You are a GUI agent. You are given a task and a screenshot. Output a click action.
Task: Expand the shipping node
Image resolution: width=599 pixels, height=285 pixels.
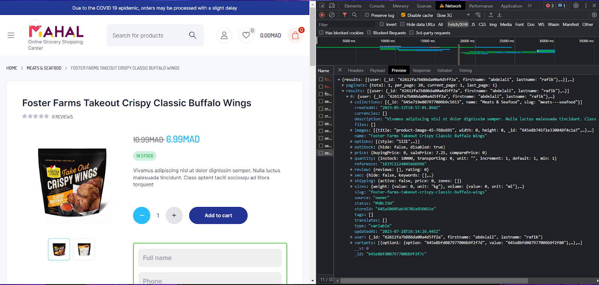click(x=352, y=181)
